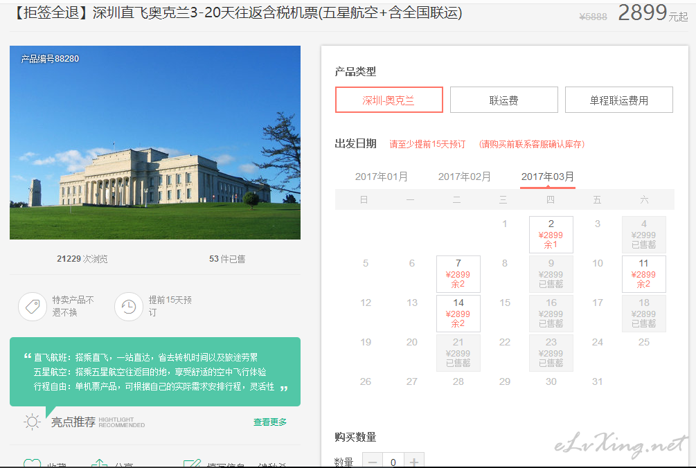Switch to the 2017年03月 month tab
This screenshot has height=468, width=696.
pos(547,177)
